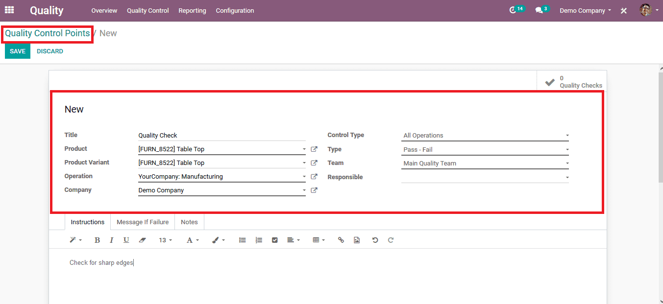Undo the last edit
663x304 pixels.
point(375,240)
